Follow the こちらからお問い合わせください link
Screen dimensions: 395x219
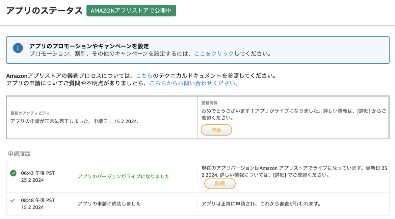tap(194, 83)
